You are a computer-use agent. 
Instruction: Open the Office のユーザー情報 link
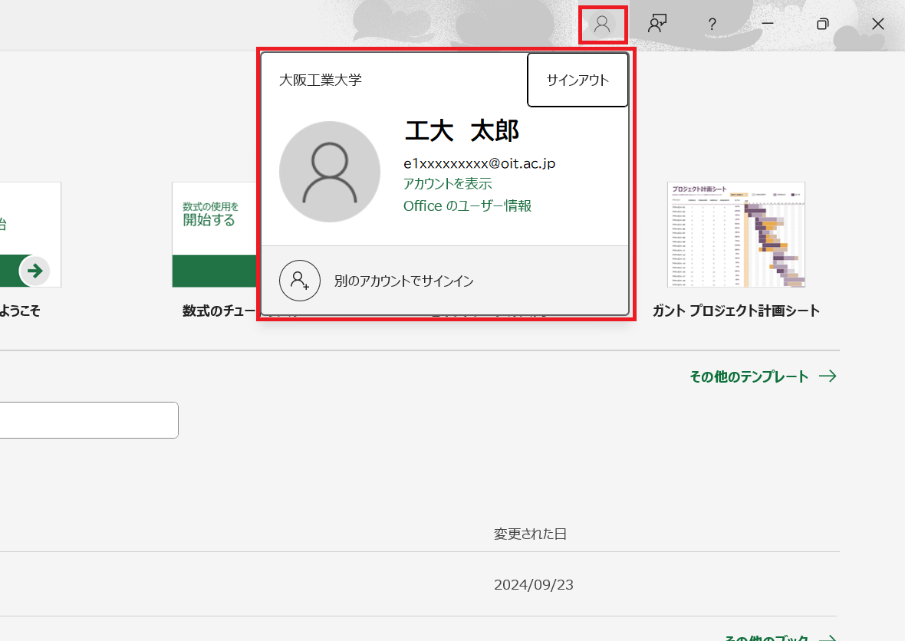(467, 205)
